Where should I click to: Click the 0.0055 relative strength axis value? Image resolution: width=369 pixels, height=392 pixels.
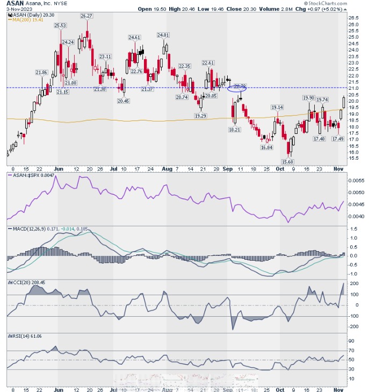pyautogui.click(x=356, y=181)
